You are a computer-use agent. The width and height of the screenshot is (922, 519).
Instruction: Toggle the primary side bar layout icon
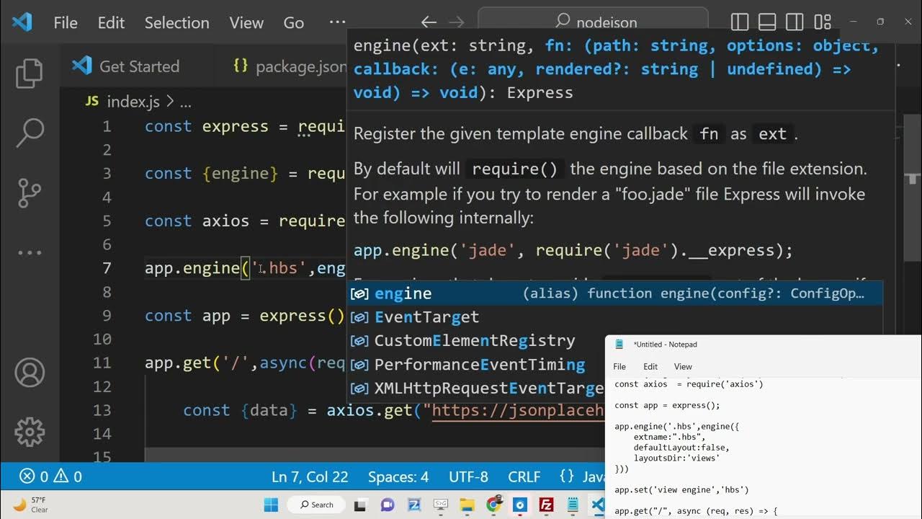pyautogui.click(x=740, y=22)
